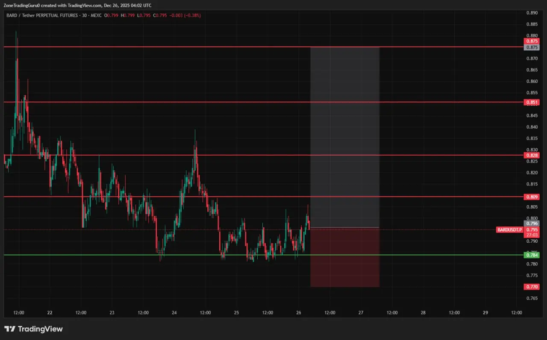Click the date 26 on the time axis
Image resolution: width=547 pixels, height=340 pixels.
299,313
